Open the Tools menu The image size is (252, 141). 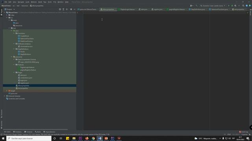pyautogui.click(x=50, y=2)
